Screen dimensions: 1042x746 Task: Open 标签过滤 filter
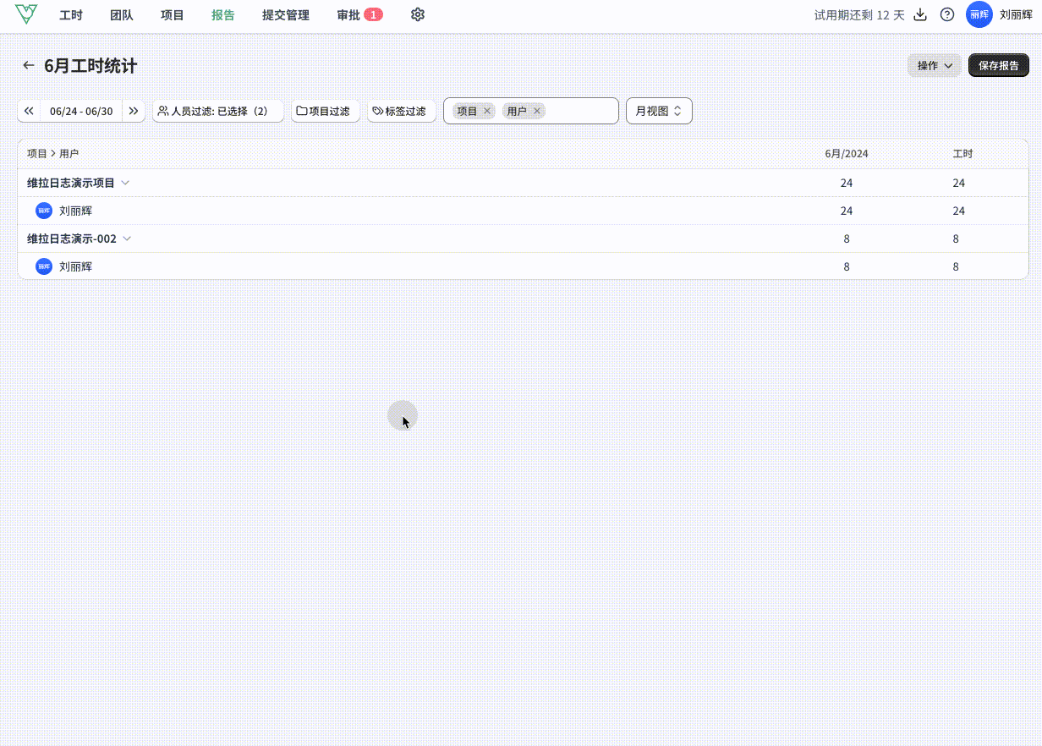point(402,111)
